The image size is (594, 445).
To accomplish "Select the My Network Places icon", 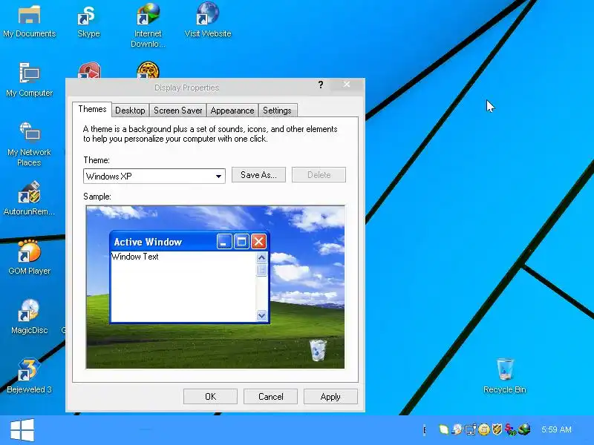I will click(x=29, y=144).
